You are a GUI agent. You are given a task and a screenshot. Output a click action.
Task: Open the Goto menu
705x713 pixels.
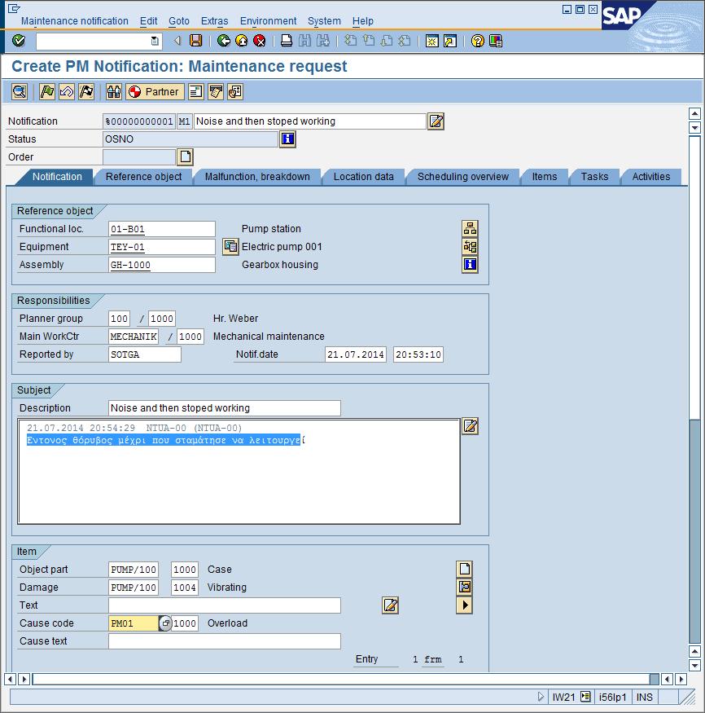click(x=179, y=21)
